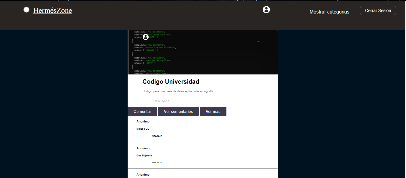
Task: Click the post date 2024-04-17
Action: [162, 101]
